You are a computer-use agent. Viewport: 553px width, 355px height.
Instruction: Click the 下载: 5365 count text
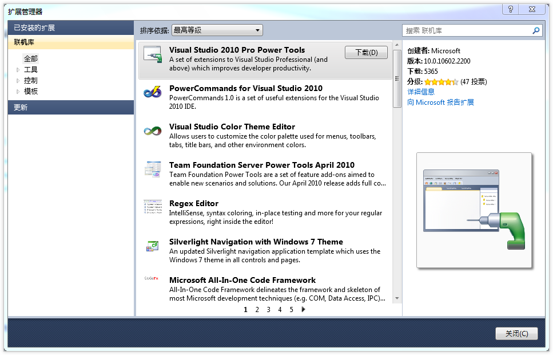(423, 72)
